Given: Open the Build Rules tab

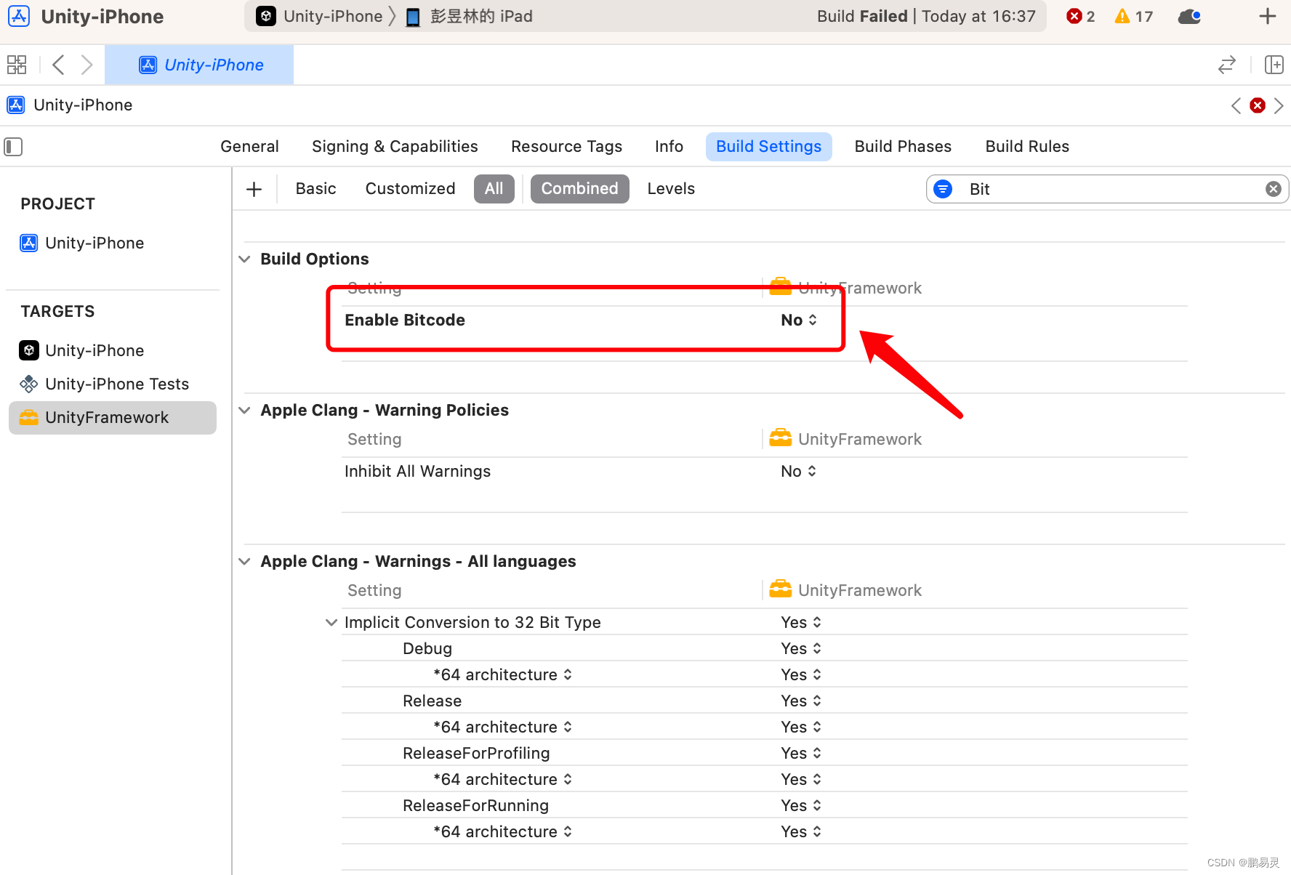Looking at the screenshot, I should coord(1027,147).
